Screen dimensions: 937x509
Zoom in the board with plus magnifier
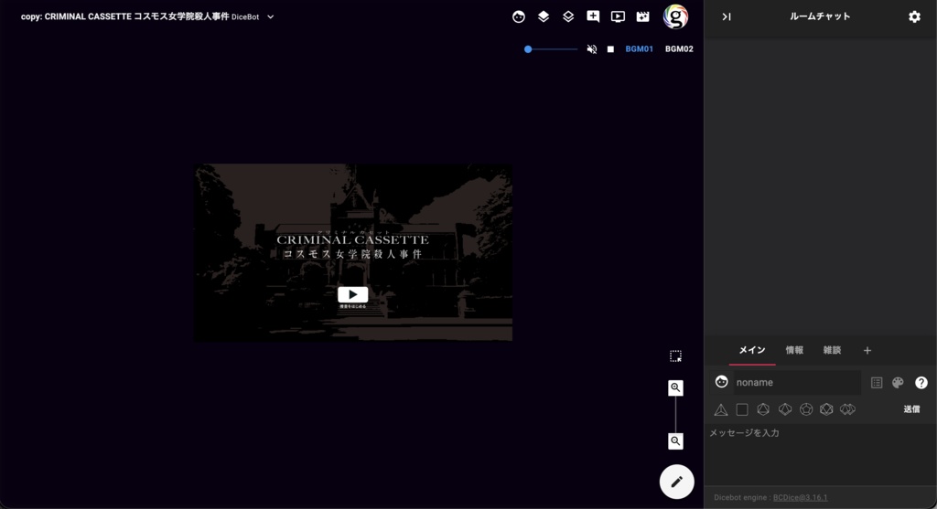(x=675, y=387)
